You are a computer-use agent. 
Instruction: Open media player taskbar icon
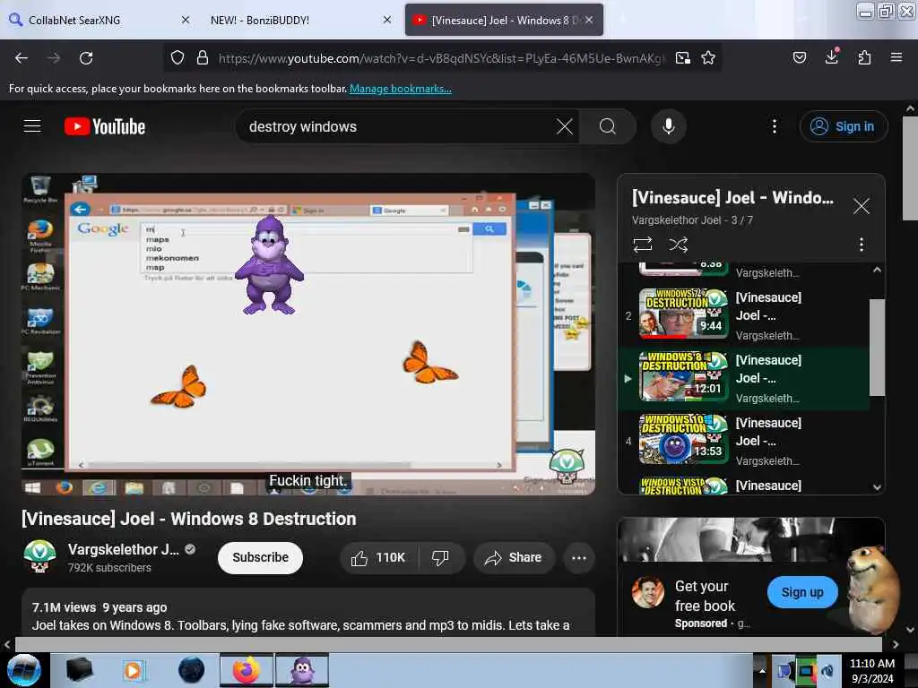tap(134, 670)
